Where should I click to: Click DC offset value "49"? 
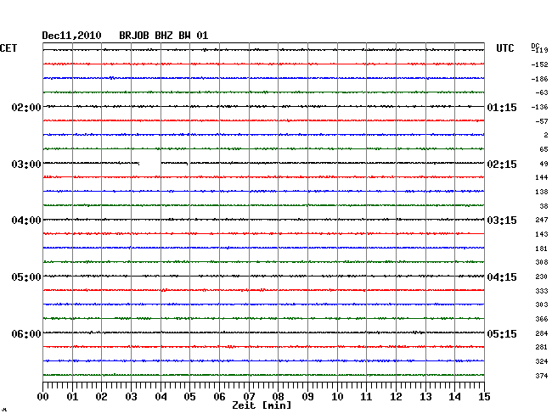tap(544, 164)
